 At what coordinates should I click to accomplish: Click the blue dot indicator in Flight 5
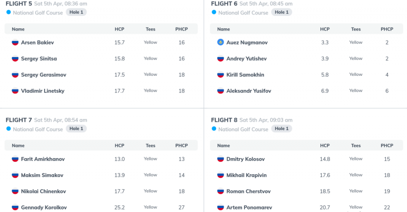(9, 12)
